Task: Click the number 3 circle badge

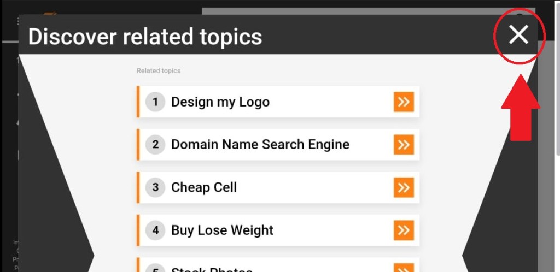Action: point(155,187)
